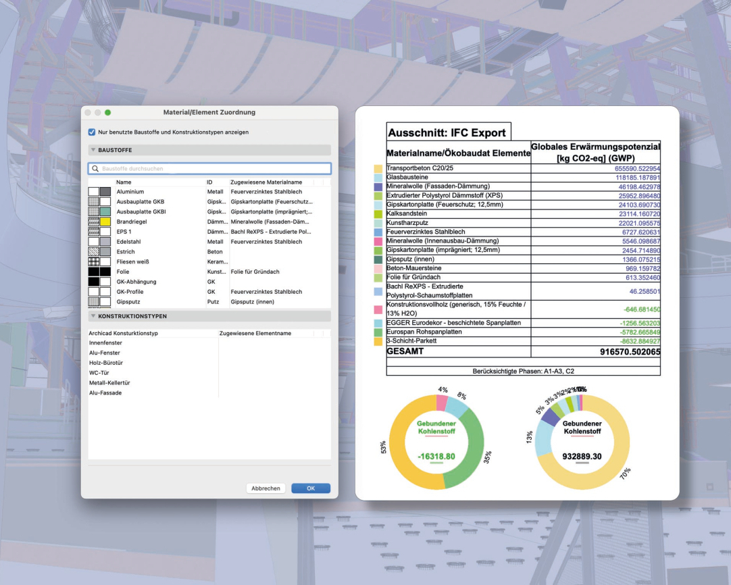Click the pattern icon for Gipsputz

tap(94, 302)
